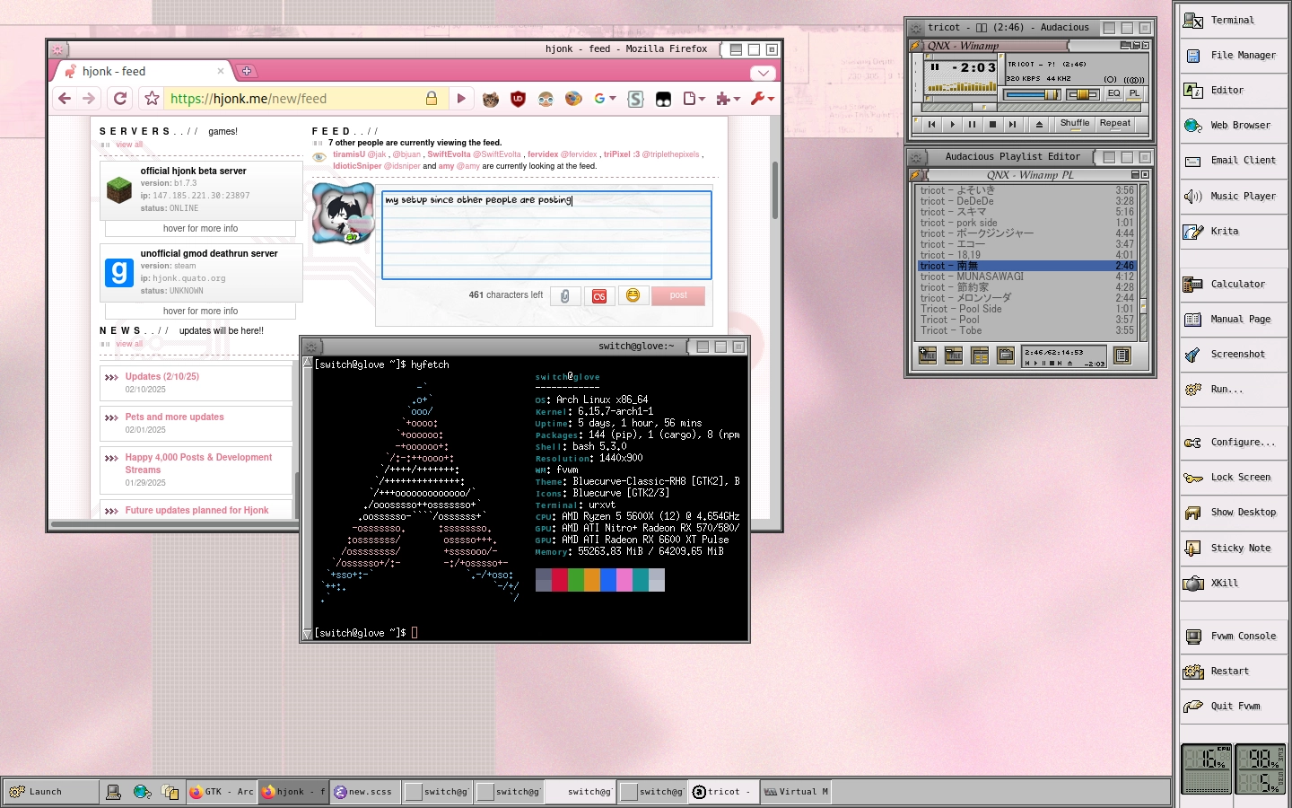Toggle Shuffle in Audacious
Viewport: 1292px width, 808px height.
pos(1075,124)
